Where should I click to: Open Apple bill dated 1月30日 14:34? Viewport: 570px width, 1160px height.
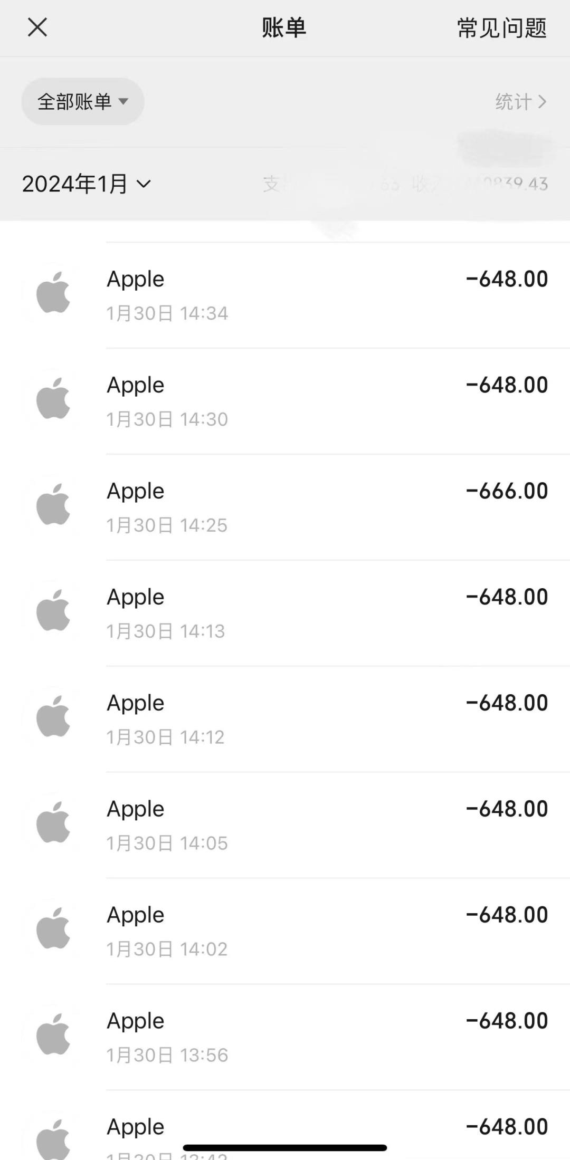pyautogui.click(x=285, y=295)
